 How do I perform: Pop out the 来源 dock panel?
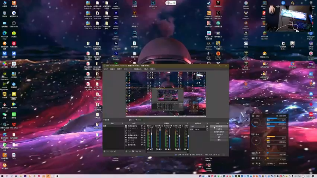[144, 123]
